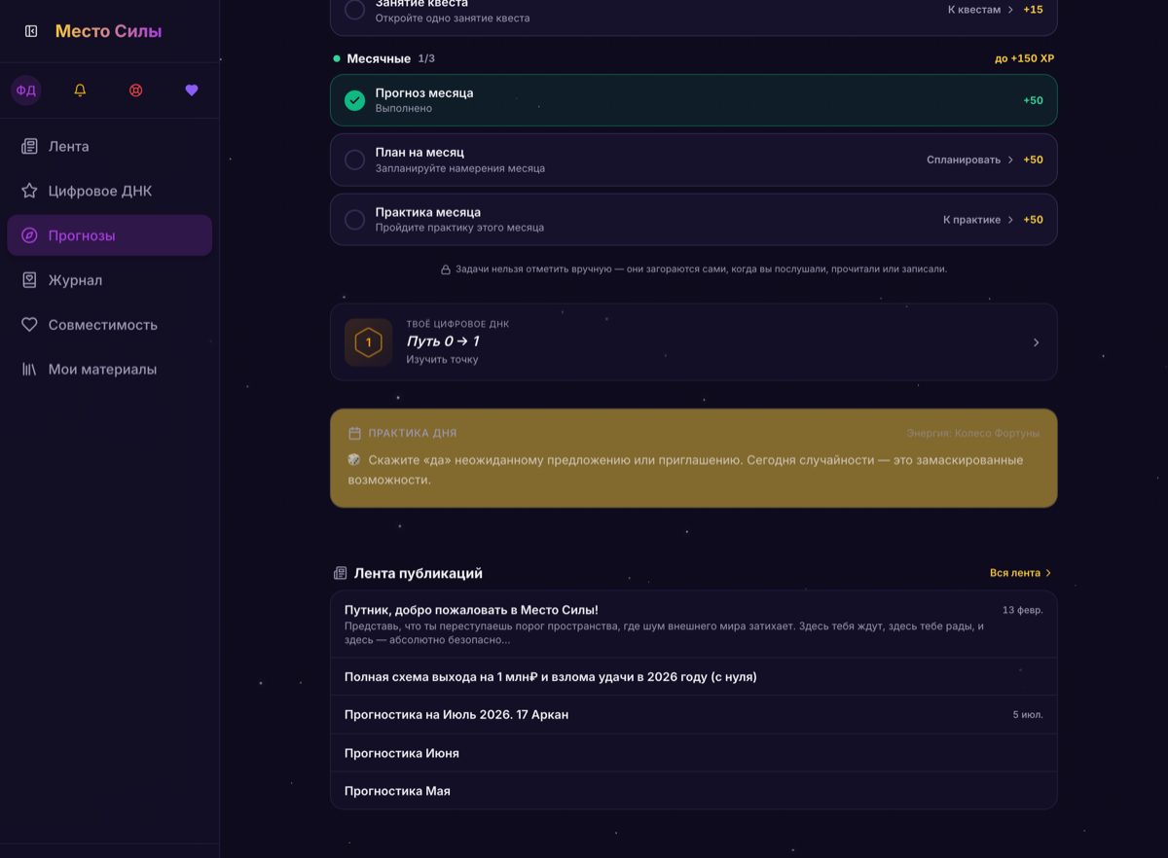The height and width of the screenshot is (858, 1168).
Task: Collapse the sidebar with panel icon
Action: point(31,31)
